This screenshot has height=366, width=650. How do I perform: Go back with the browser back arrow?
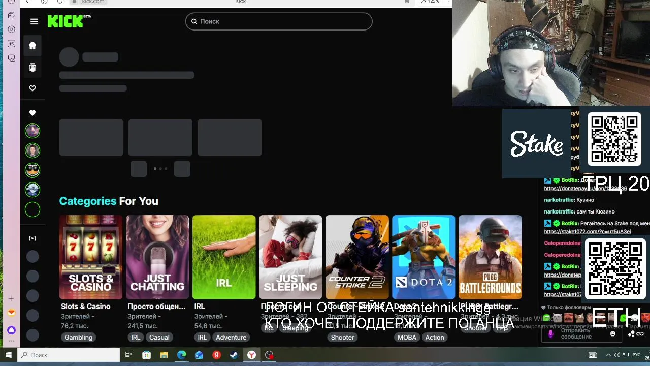(x=28, y=2)
